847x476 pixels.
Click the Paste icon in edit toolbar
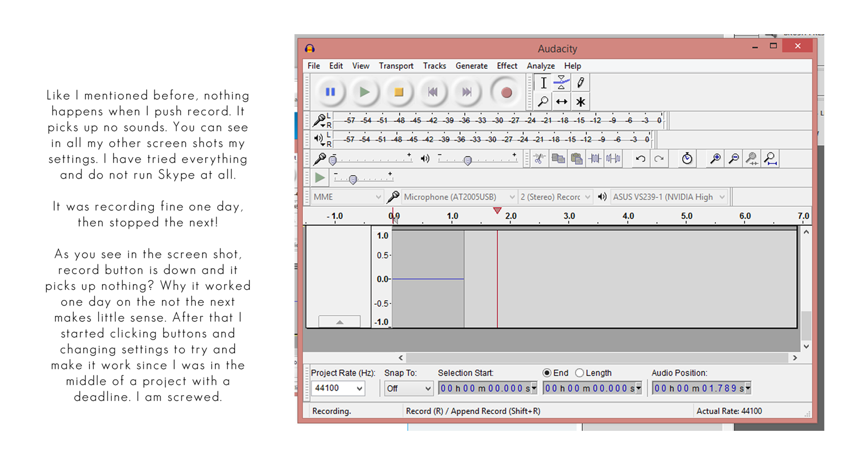pyautogui.click(x=577, y=159)
